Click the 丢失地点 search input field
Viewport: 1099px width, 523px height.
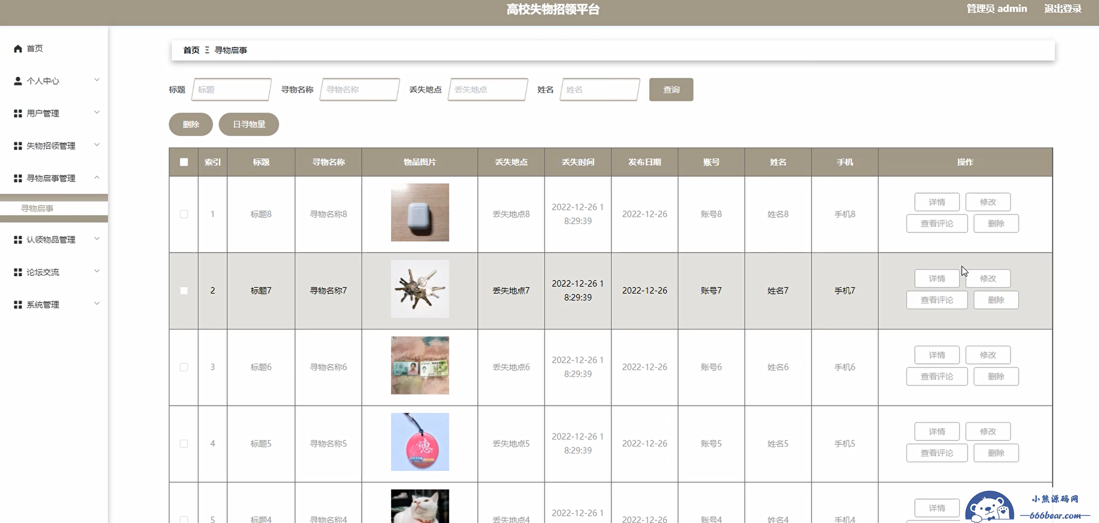point(488,90)
